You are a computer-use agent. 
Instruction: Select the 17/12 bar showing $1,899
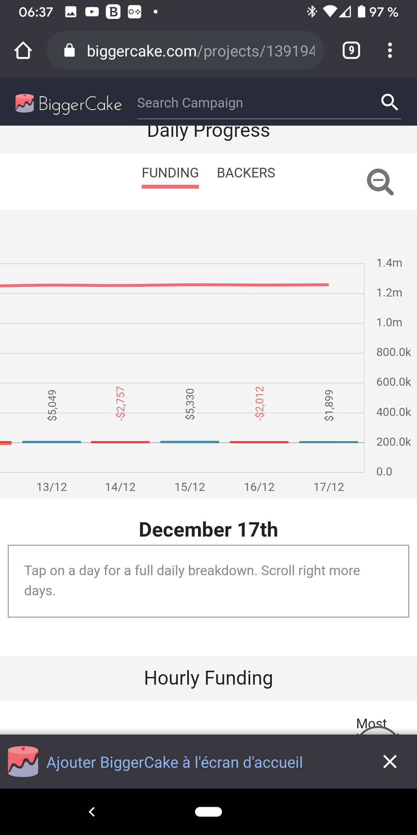coord(329,441)
